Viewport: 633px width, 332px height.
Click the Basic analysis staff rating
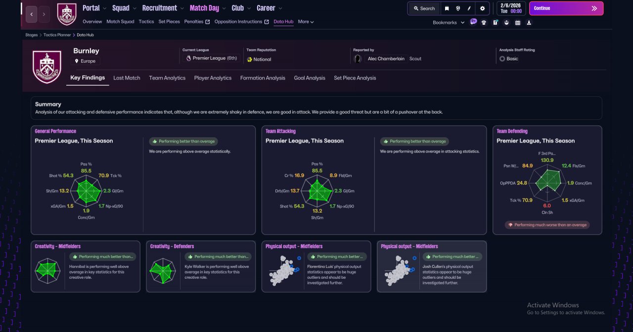(509, 59)
